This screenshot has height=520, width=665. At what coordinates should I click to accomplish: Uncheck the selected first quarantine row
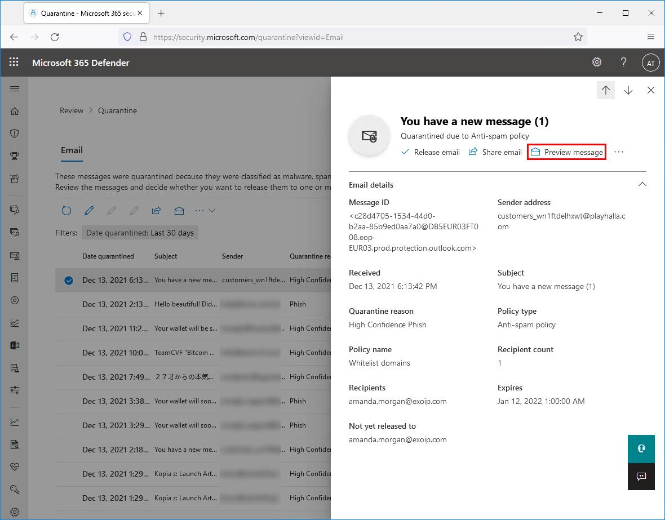tap(69, 281)
